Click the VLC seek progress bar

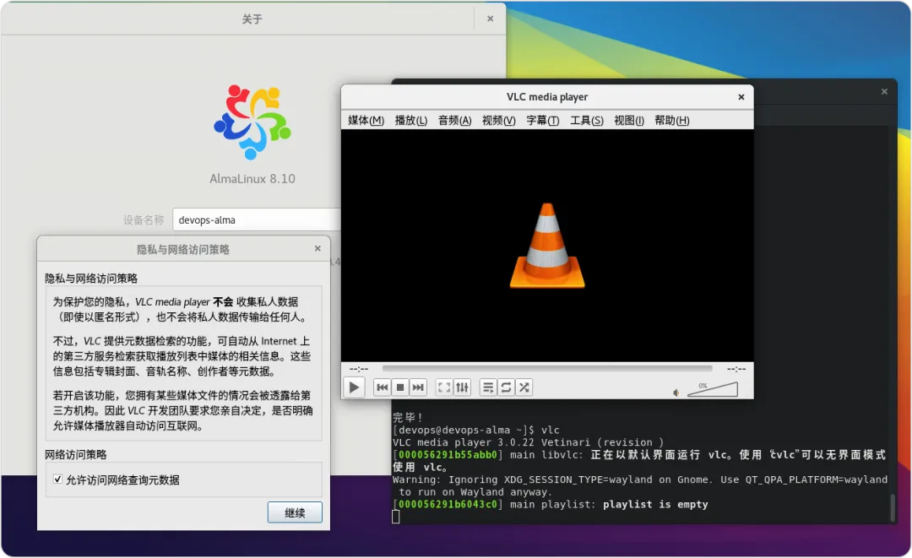click(x=546, y=369)
